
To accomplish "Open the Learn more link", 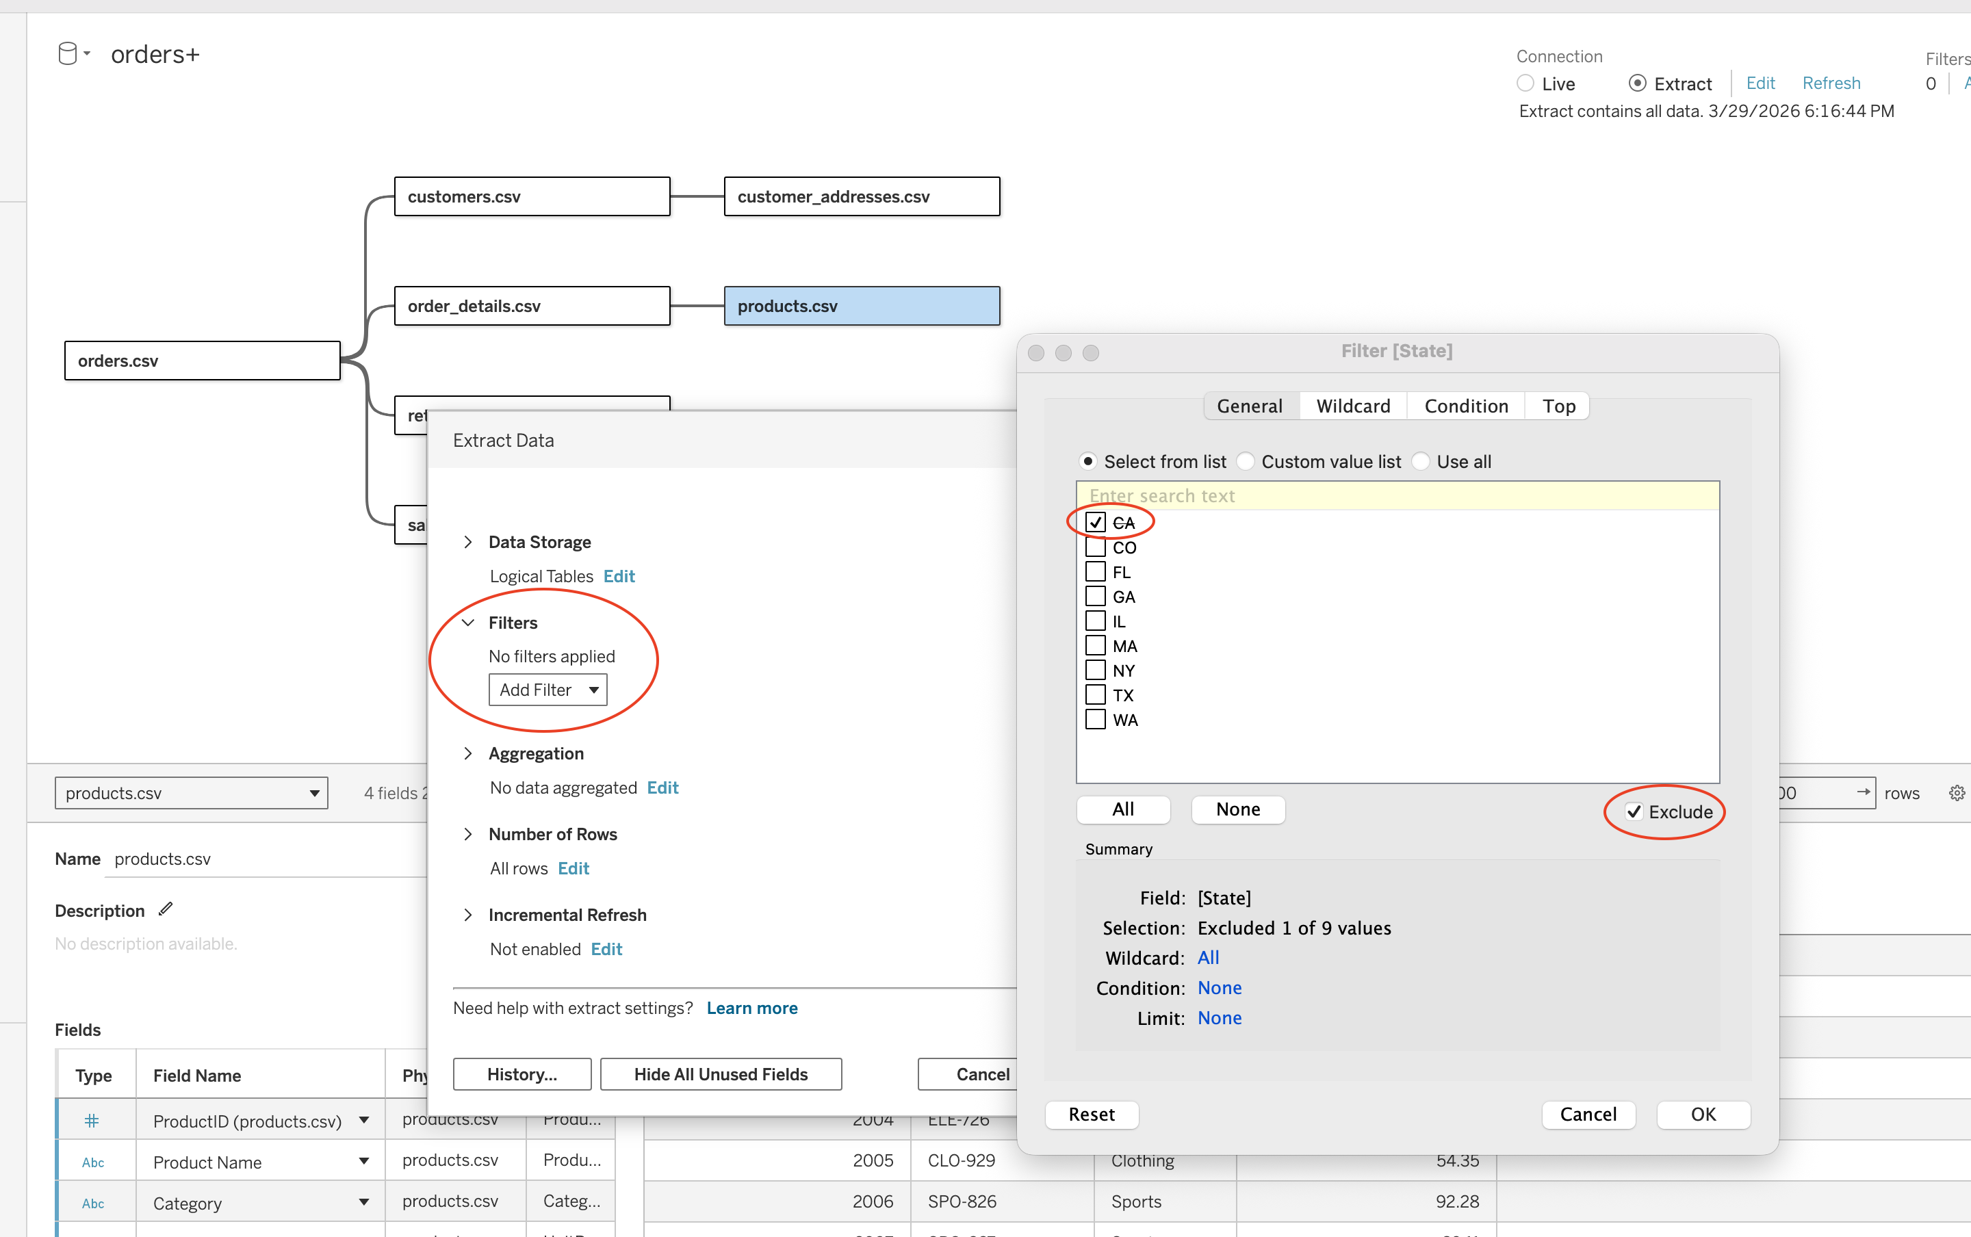I will [751, 1008].
